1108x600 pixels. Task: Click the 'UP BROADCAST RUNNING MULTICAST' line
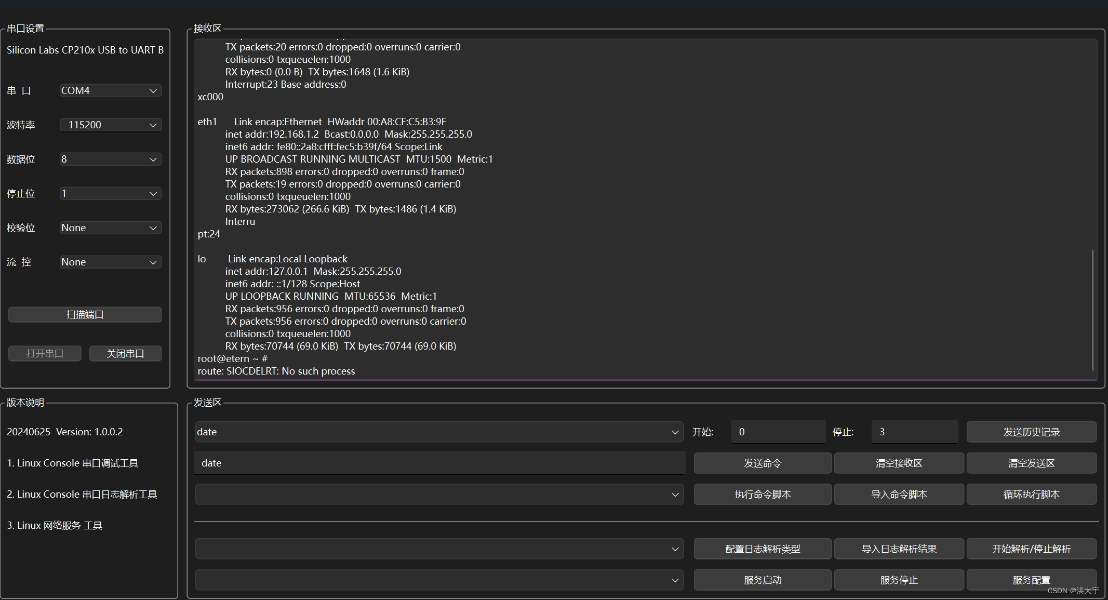(359, 159)
